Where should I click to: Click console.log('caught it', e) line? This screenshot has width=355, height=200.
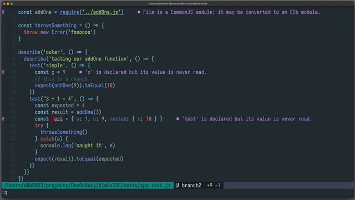point(78,146)
